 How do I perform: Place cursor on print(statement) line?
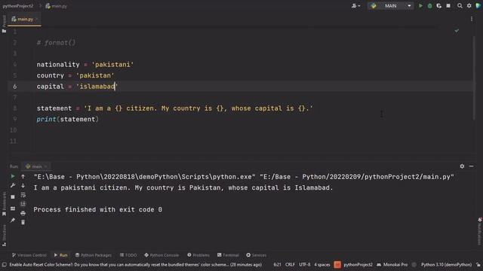pyautogui.click(x=68, y=119)
